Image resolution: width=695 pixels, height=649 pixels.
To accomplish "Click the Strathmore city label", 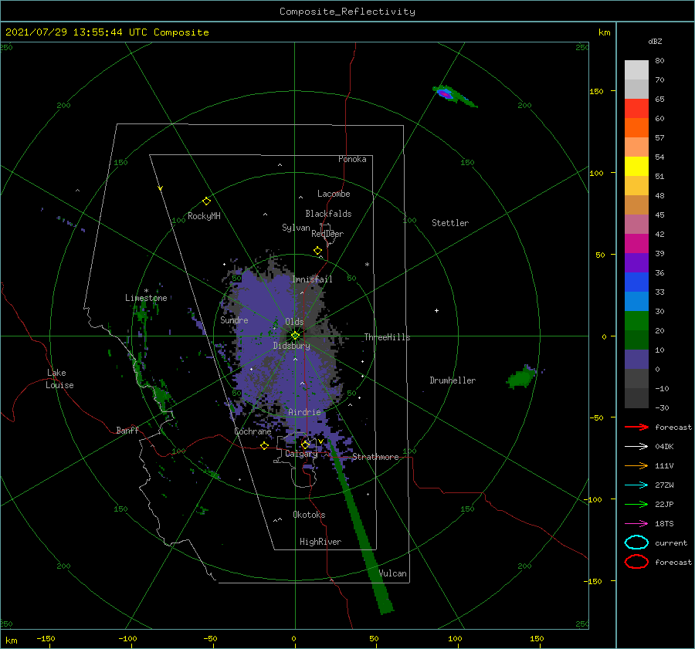I will (x=375, y=457).
